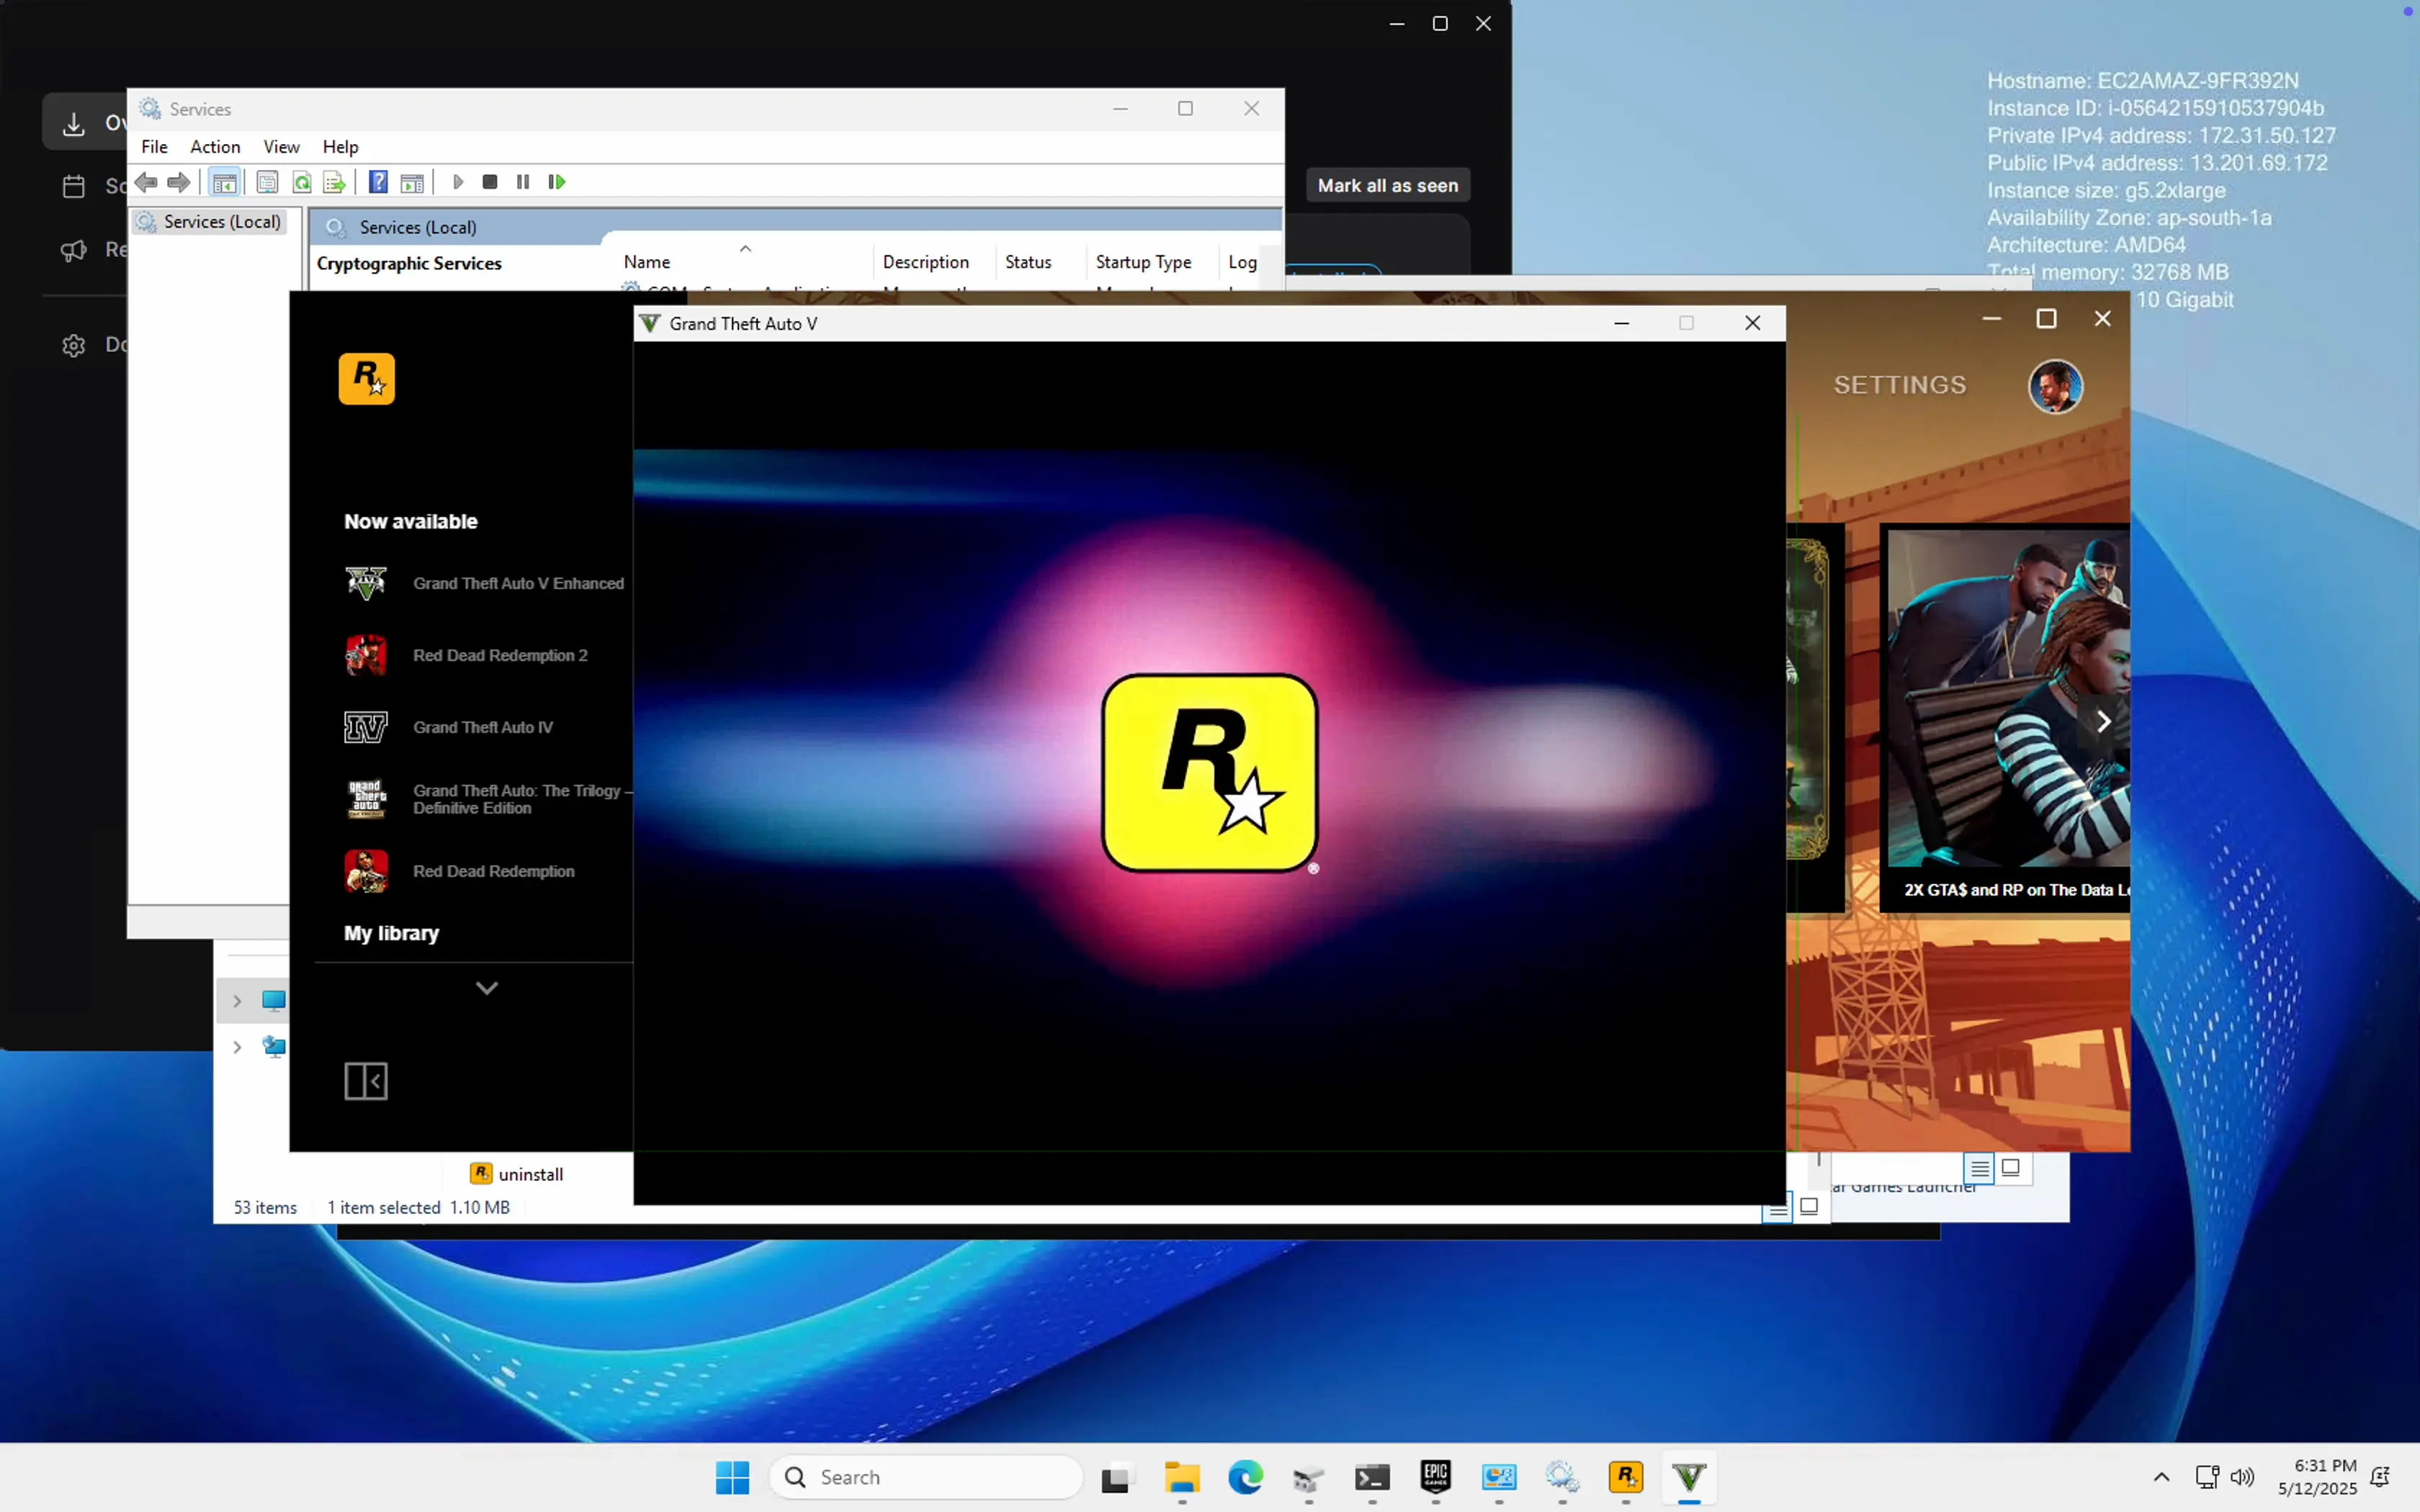Click the Red Dead Redemption game icon
The height and width of the screenshot is (1512, 2420).
tap(365, 871)
